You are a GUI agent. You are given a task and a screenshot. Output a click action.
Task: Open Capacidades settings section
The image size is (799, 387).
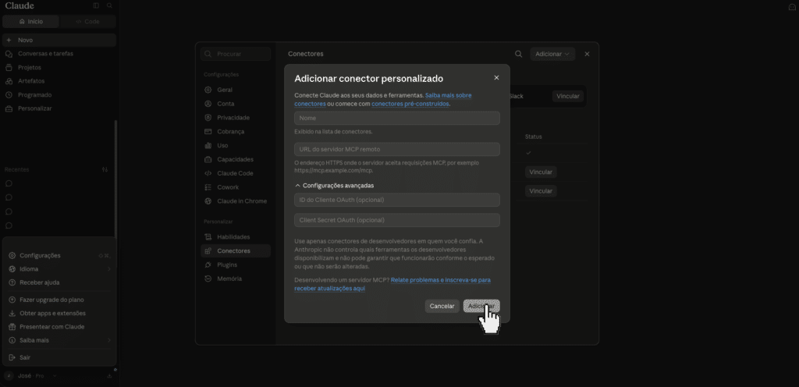(236, 159)
